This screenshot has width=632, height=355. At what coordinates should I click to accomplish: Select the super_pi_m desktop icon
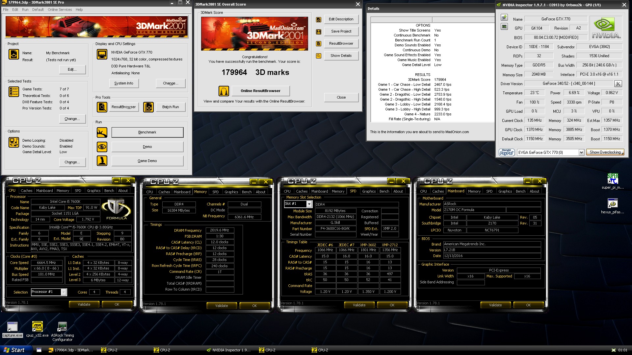point(613,181)
